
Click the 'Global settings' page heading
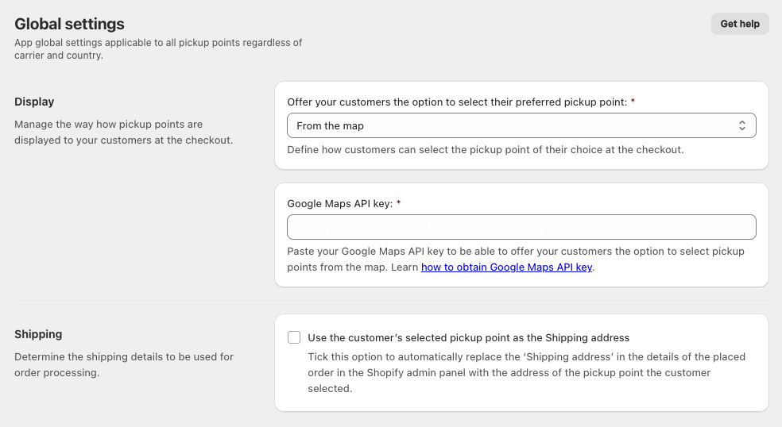69,25
